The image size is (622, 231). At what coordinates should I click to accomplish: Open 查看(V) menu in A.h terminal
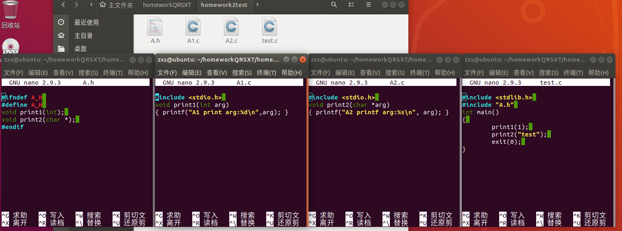coord(63,73)
